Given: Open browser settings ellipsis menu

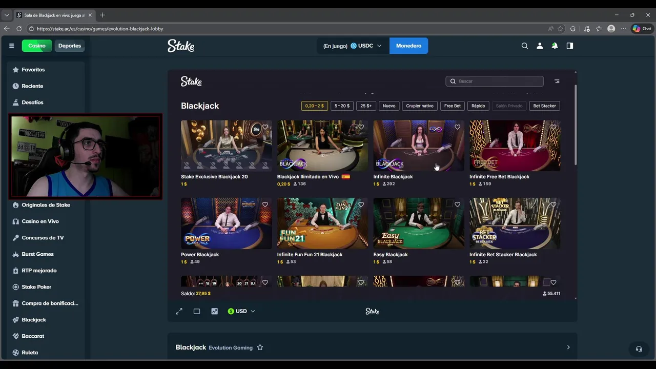Looking at the screenshot, I should click(623, 29).
